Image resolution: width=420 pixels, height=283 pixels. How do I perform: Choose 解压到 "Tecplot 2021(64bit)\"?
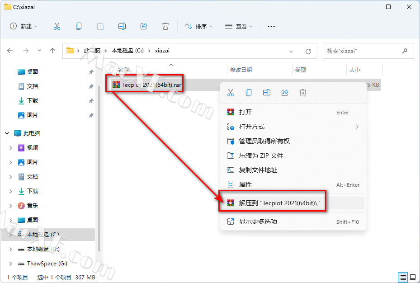point(293,203)
